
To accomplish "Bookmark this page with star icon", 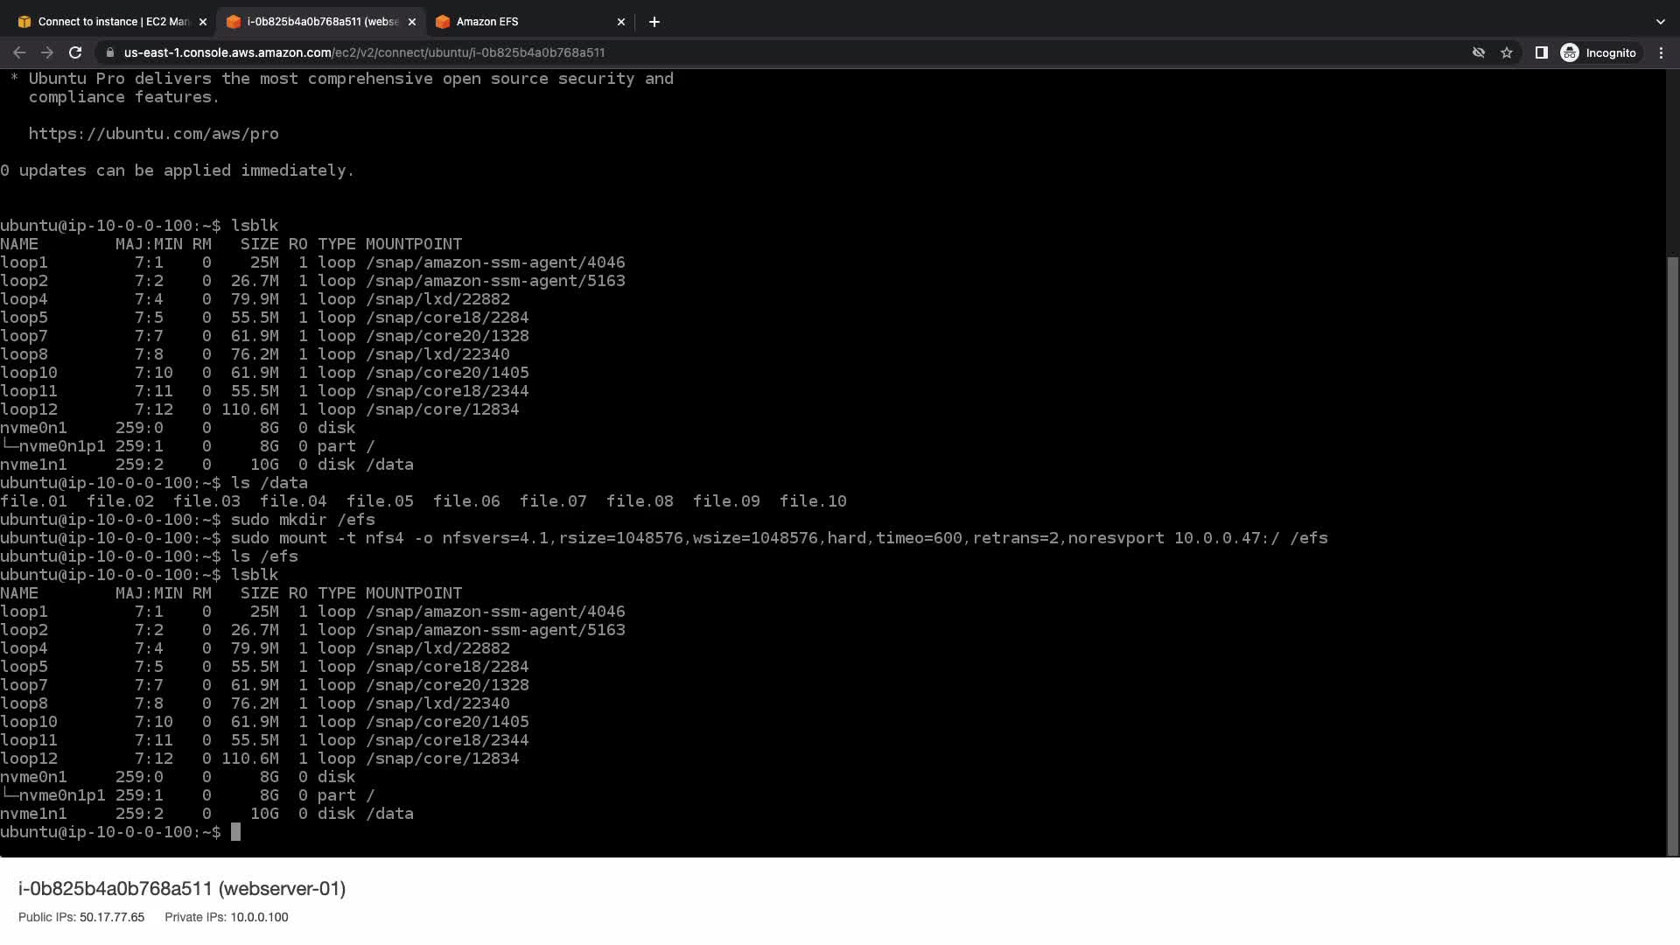I will coord(1507,52).
